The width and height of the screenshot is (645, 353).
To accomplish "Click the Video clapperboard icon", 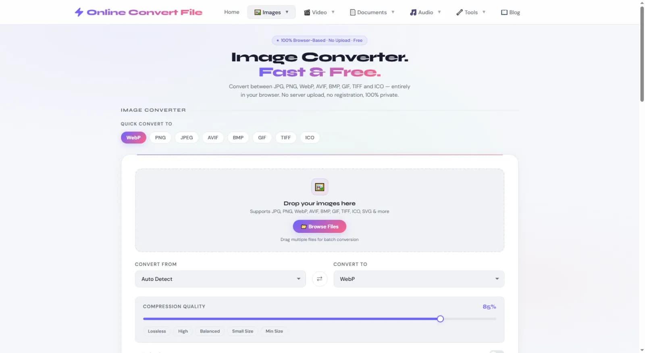I will [307, 12].
